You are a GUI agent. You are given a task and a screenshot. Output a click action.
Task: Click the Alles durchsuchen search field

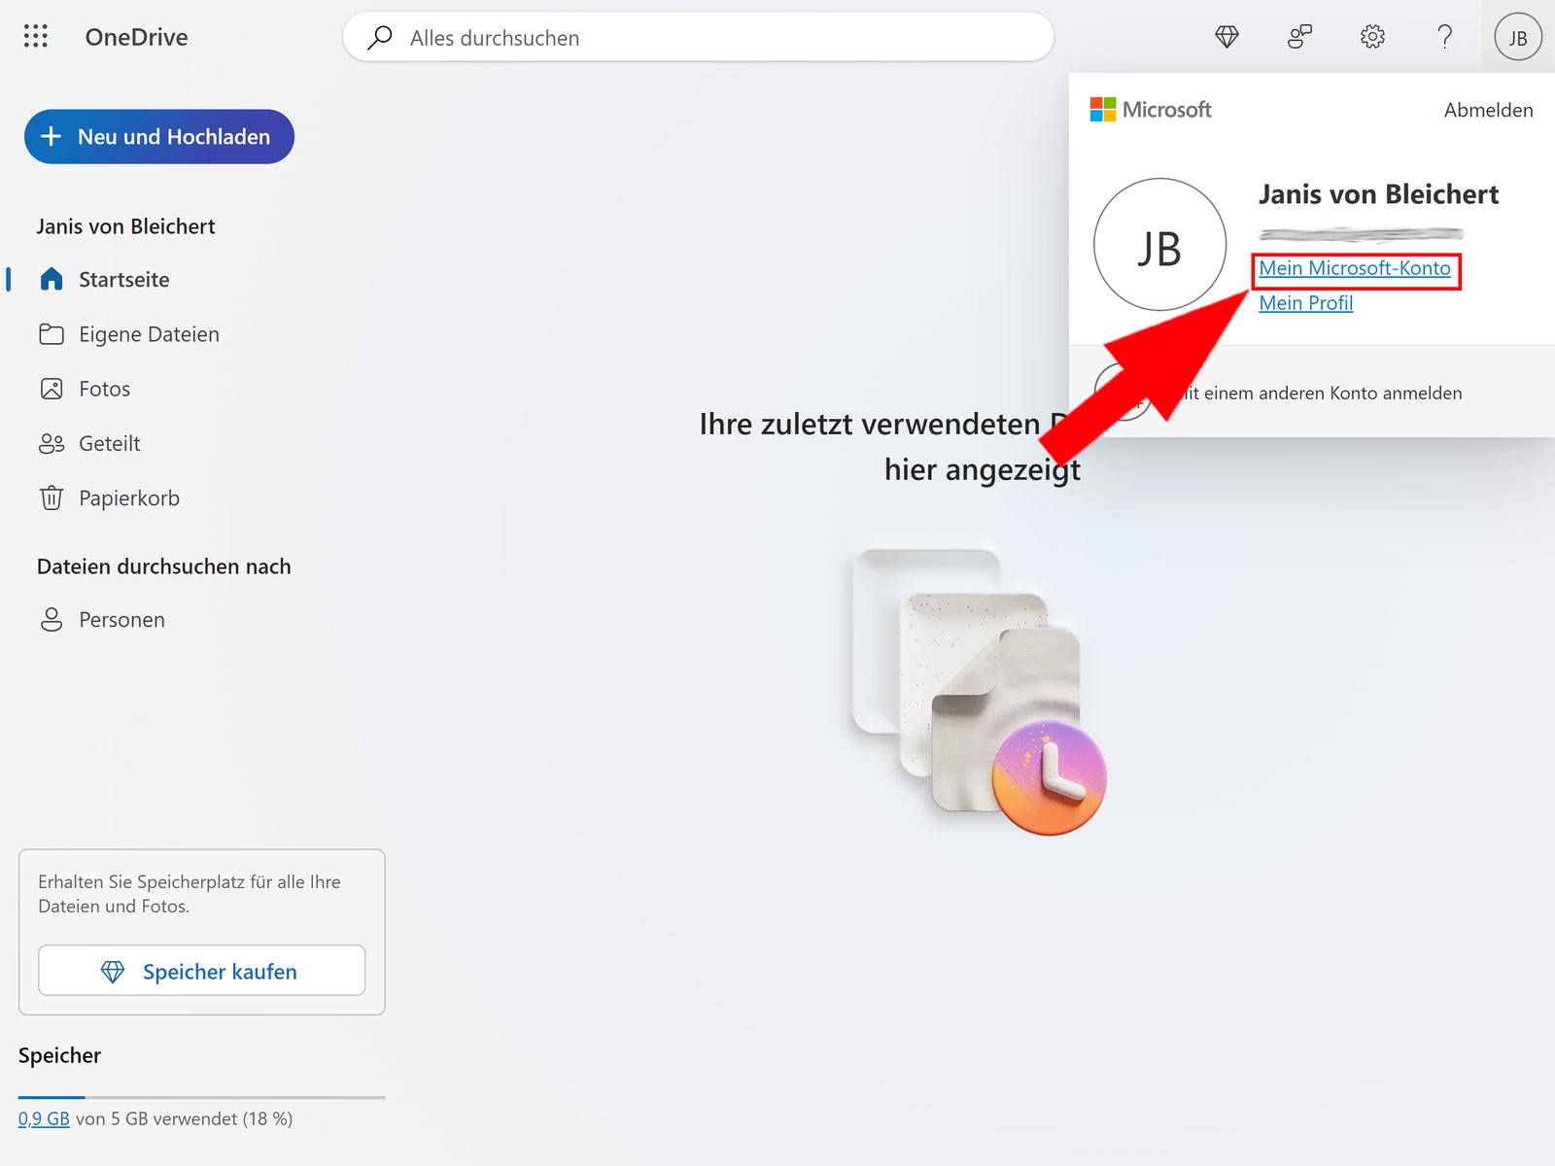pos(698,37)
